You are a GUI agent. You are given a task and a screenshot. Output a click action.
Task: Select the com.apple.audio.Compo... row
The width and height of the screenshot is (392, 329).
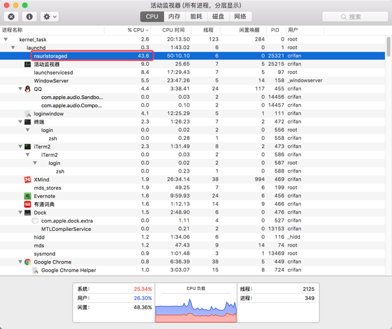pyautogui.click(x=192, y=105)
